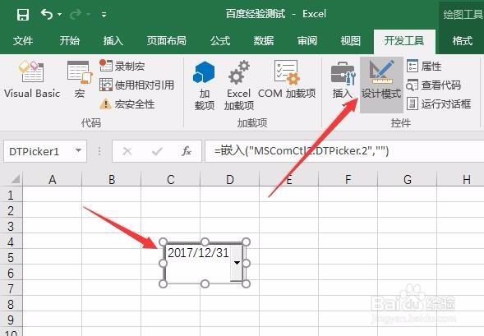
Task: Switch to the 视图 tab
Action: (350, 40)
